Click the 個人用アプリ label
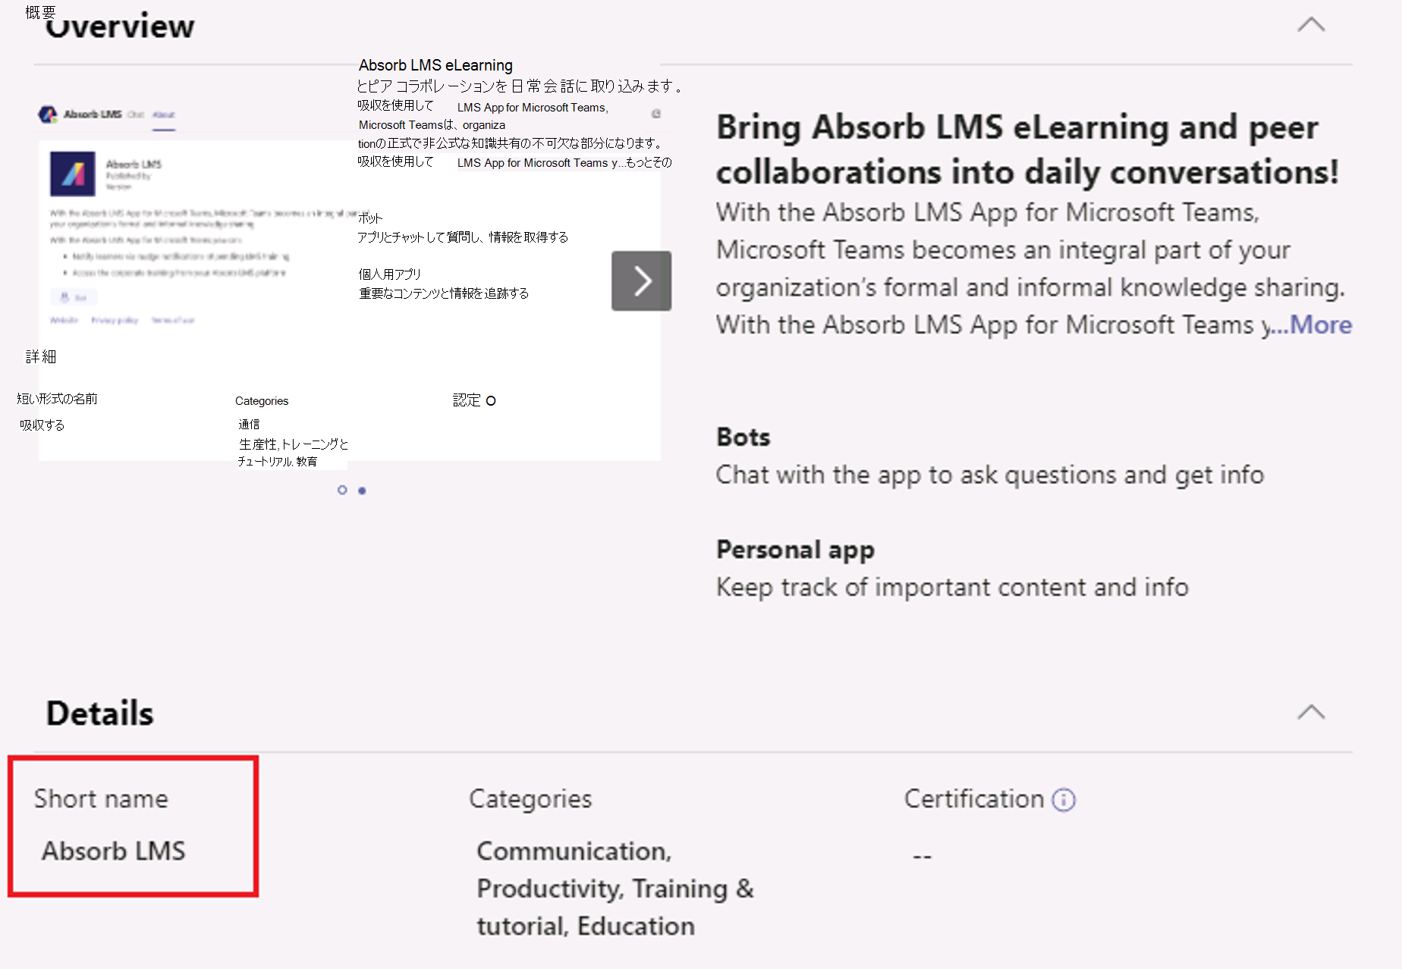Image resolution: width=1402 pixels, height=969 pixels. tap(390, 274)
